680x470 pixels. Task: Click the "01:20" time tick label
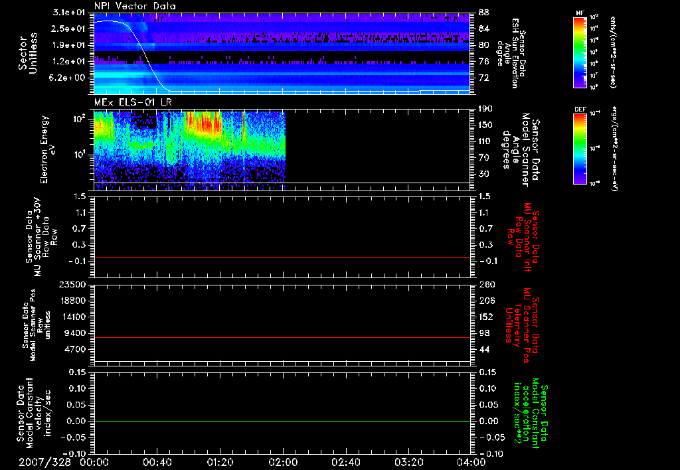tap(220, 462)
